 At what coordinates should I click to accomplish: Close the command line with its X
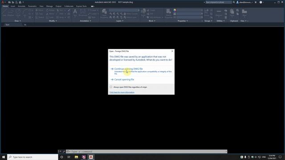pos(61,152)
